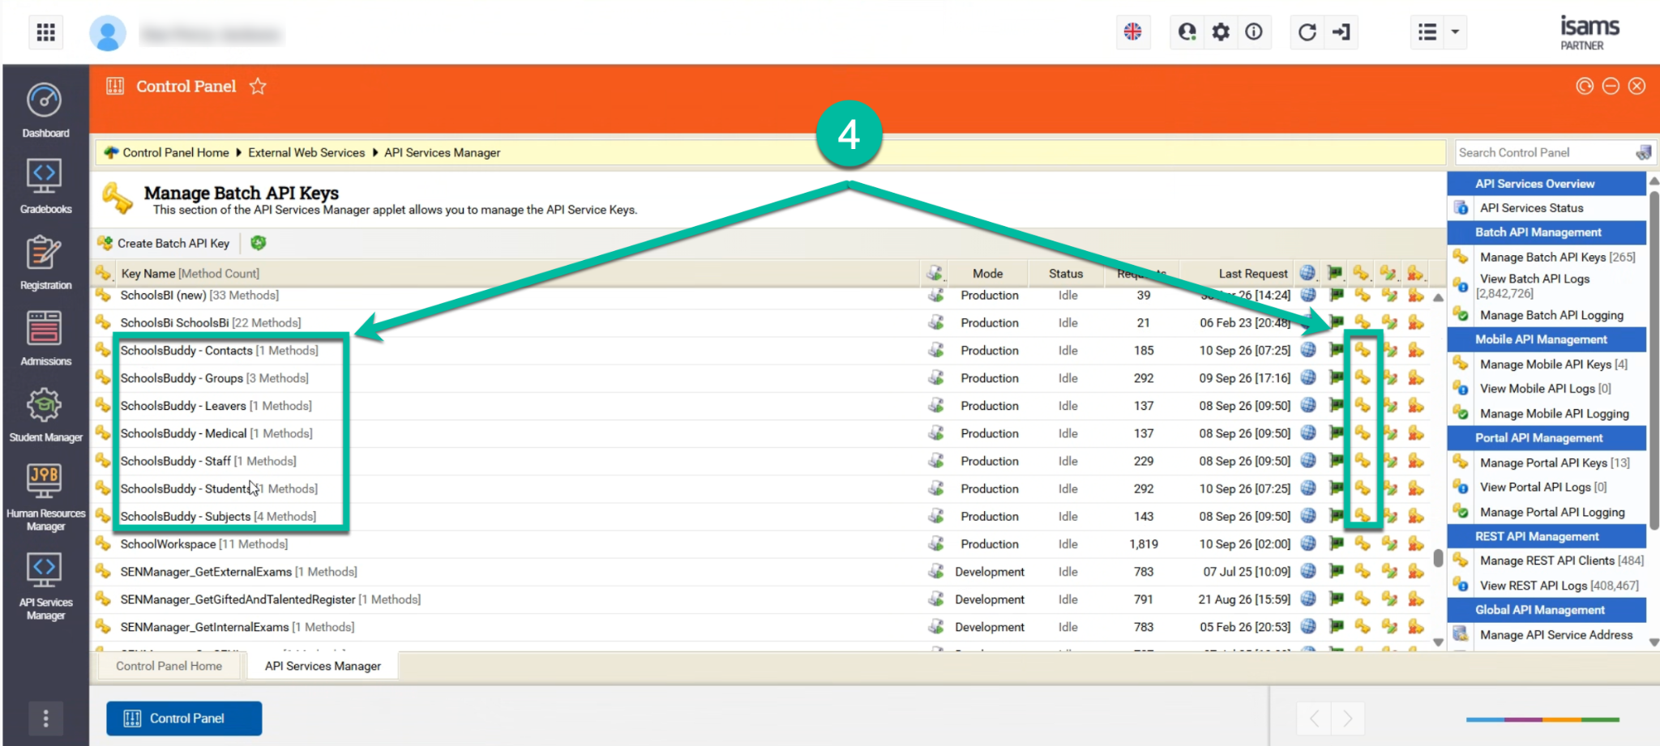This screenshot has width=1660, height=746.
Task: Sort by Status column header
Action: [x=1066, y=274]
